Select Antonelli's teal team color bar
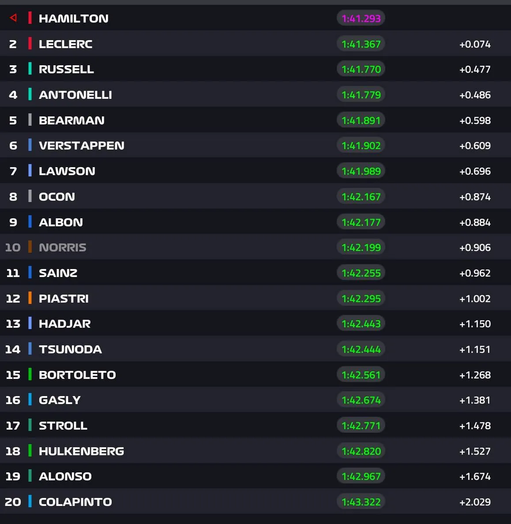 (30, 94)
